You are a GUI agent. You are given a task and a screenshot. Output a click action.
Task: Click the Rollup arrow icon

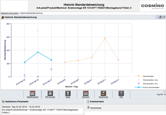[x=68, y=93]
